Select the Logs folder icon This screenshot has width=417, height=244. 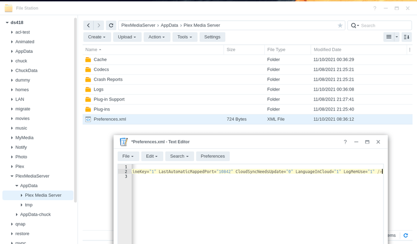point(88,89)
